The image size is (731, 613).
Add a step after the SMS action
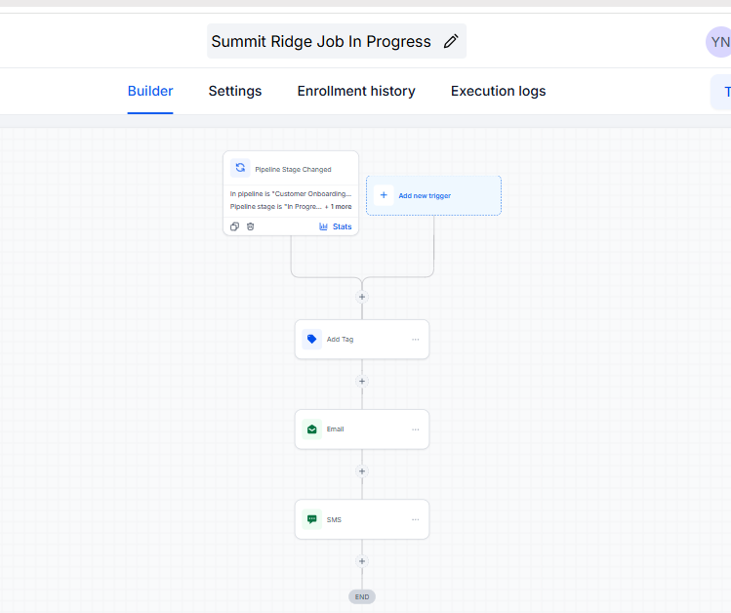(362, 561)
